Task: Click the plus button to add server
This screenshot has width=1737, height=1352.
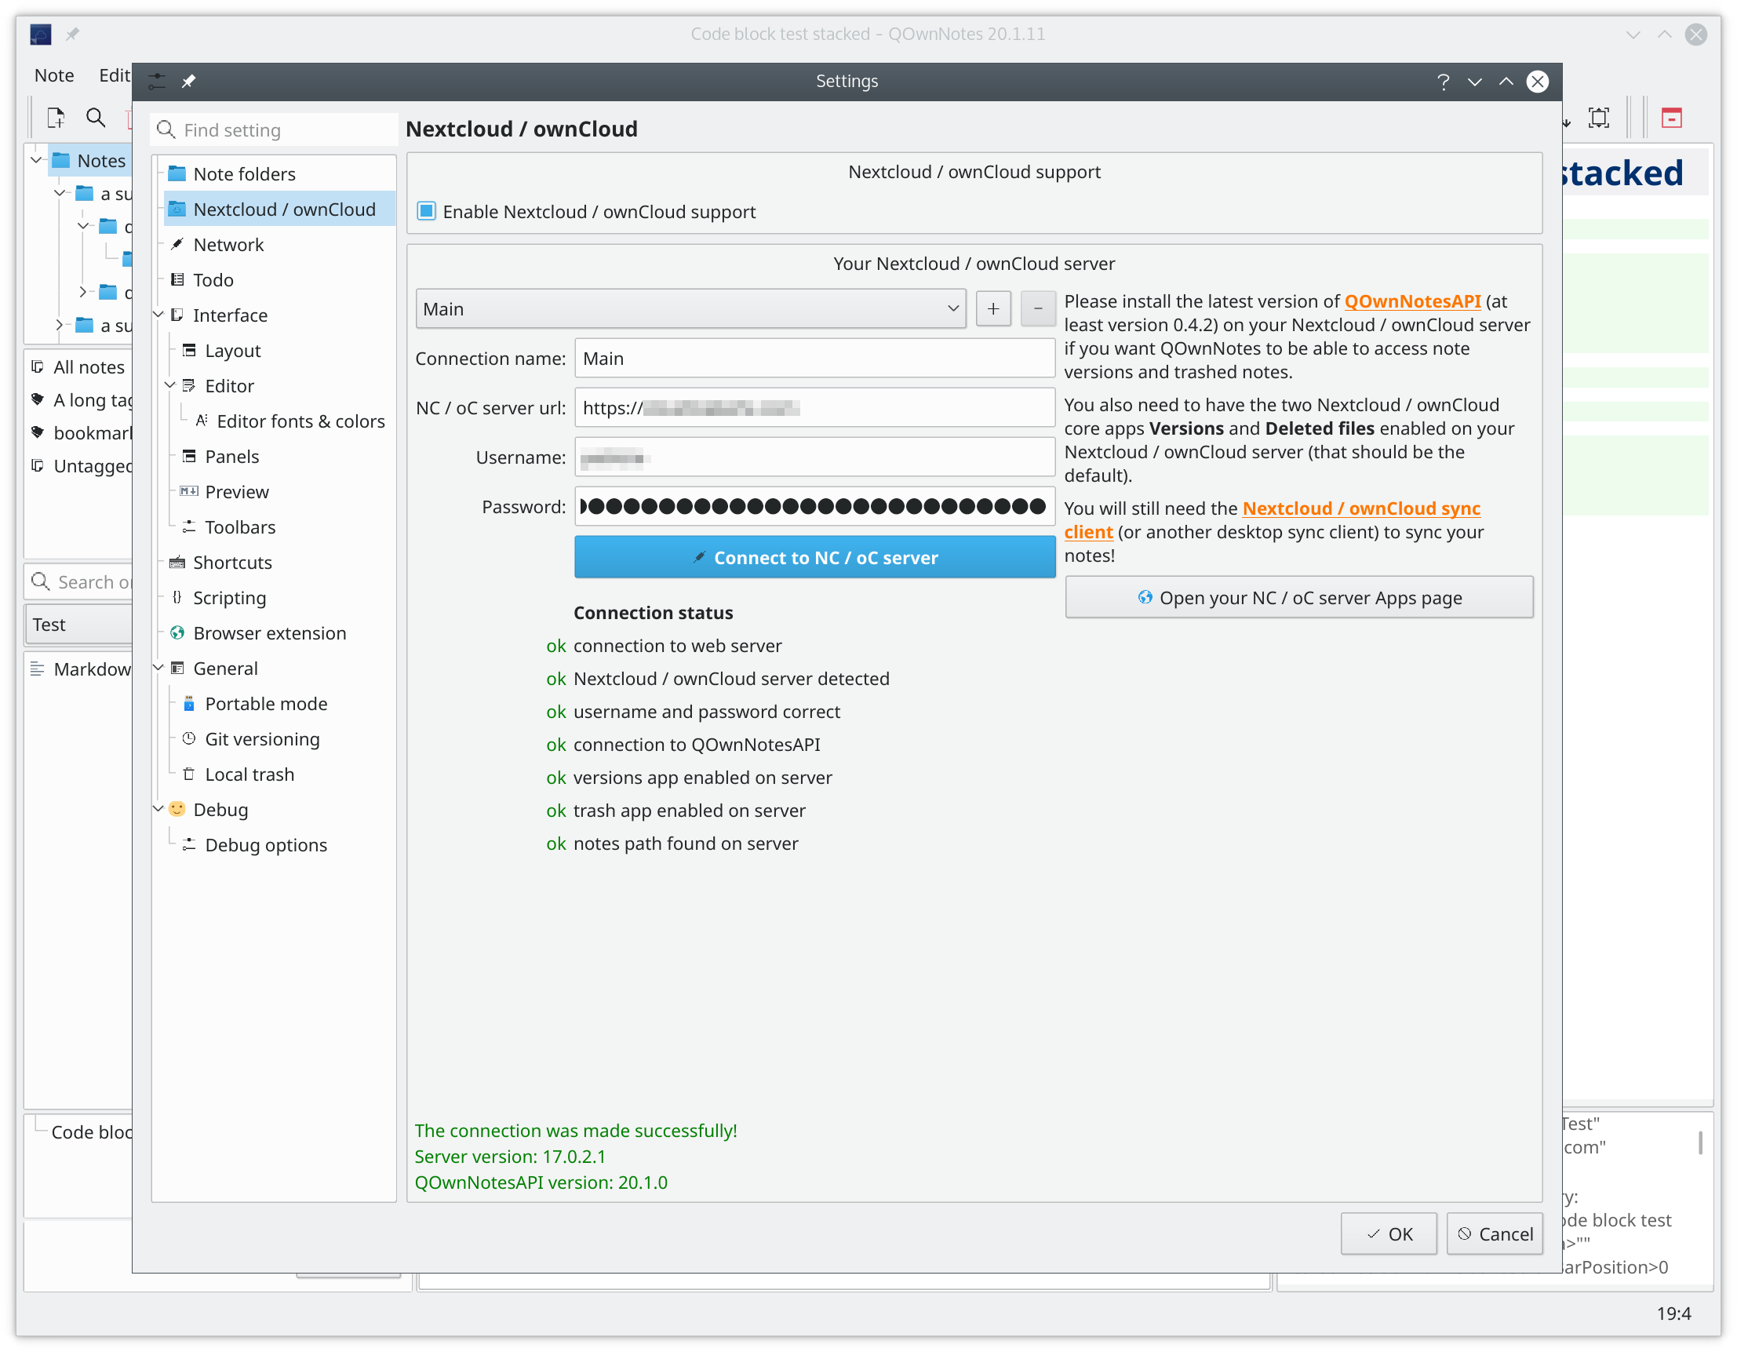Action: point(992,308)
